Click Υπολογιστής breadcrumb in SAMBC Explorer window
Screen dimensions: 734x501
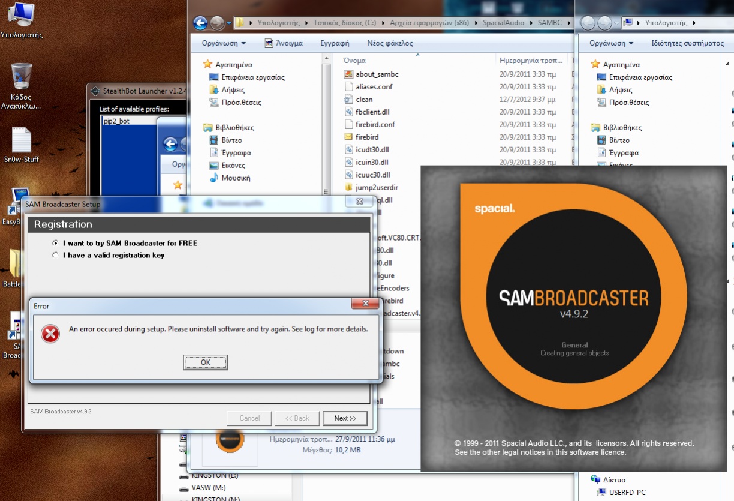point(278,23)
